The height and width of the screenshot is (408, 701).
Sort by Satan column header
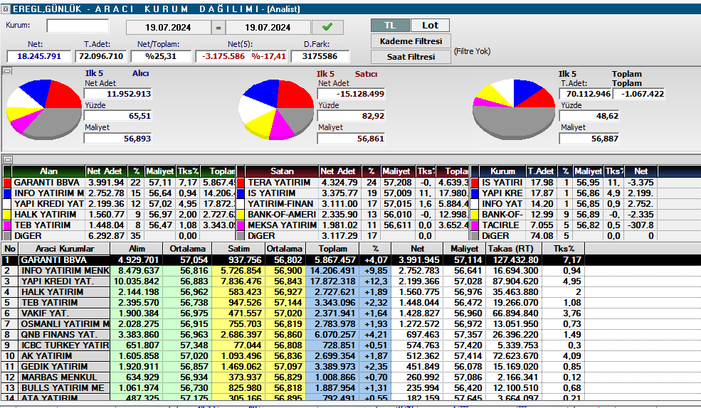point(282,171)
